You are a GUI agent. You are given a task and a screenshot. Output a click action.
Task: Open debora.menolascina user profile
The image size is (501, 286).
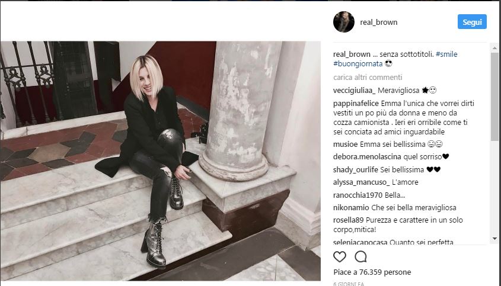(367, 157)
